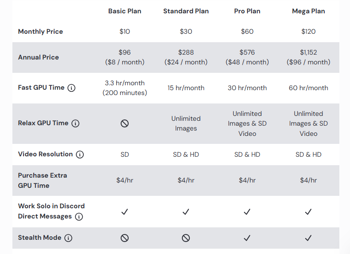Click the info icon next to Video Resolution
The height and width of the screenshot is (254, 350).
(80, 155)
